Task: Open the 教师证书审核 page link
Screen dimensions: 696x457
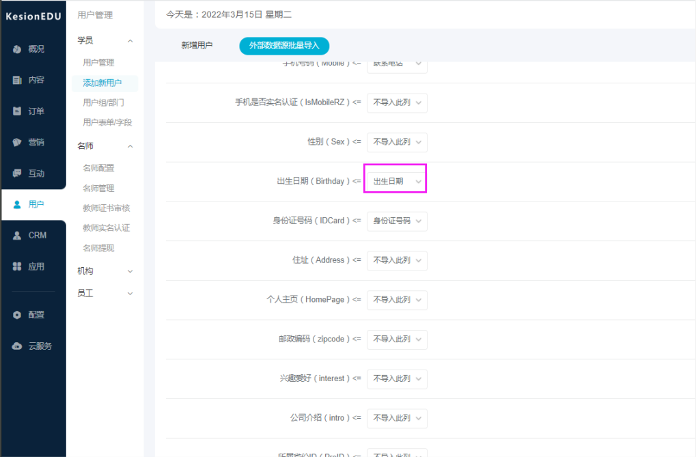Action: point(106,208)
